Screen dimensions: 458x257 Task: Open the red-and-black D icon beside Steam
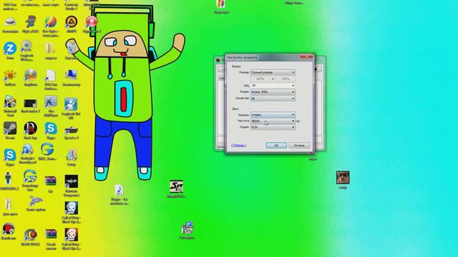click(30, 128)
